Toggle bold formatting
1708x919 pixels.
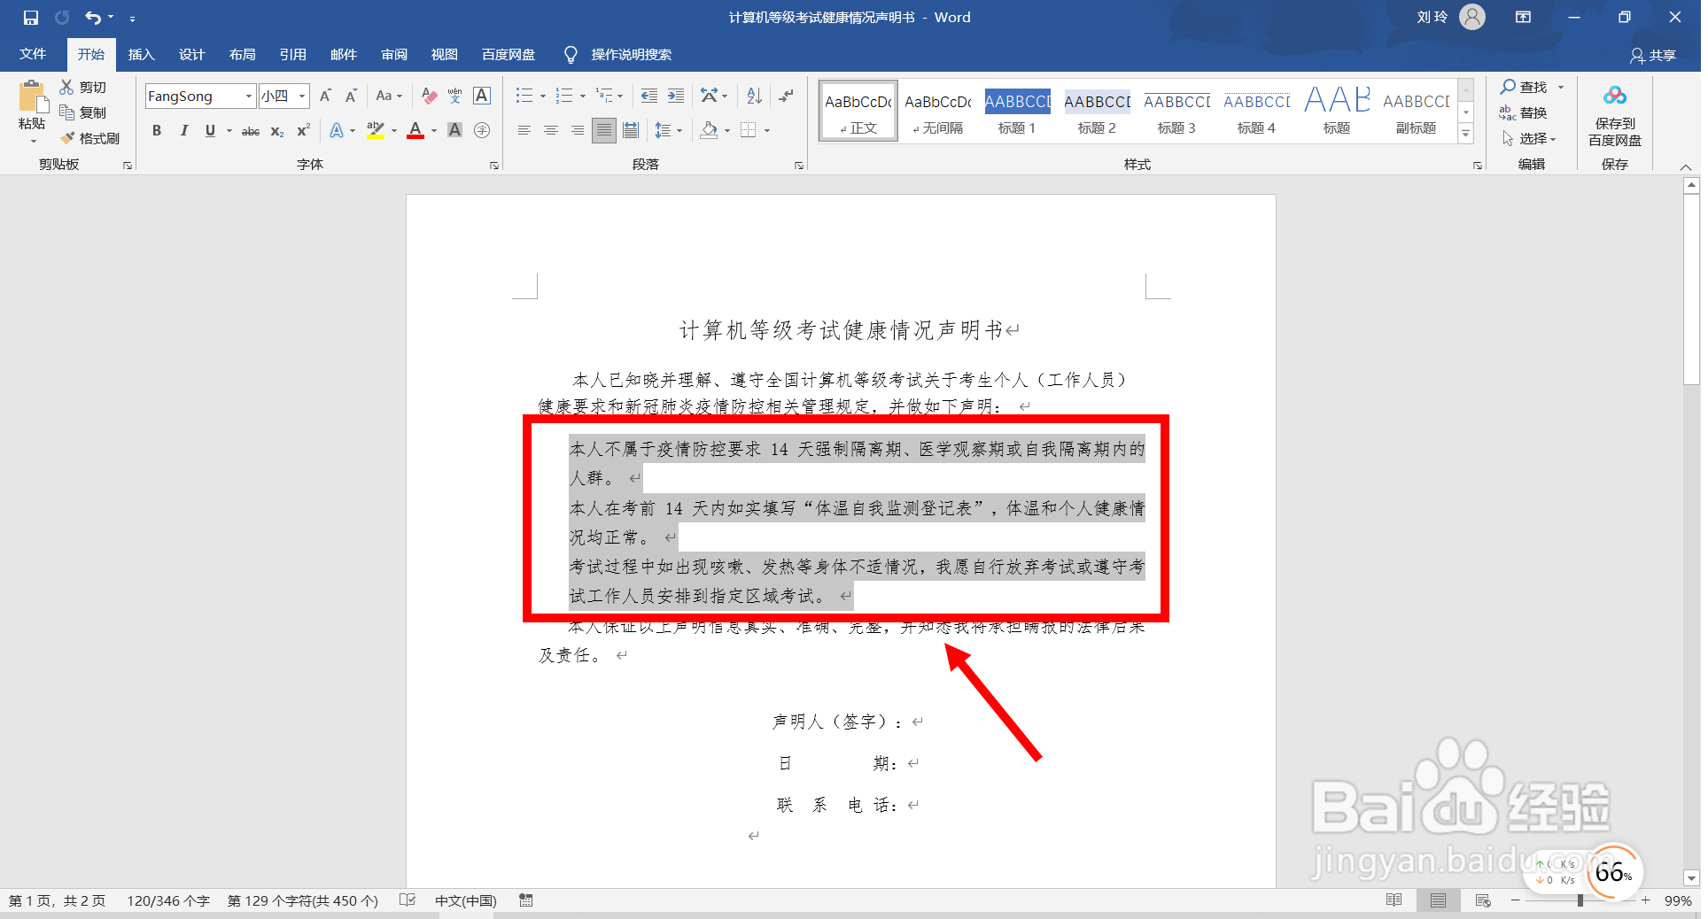157,131
